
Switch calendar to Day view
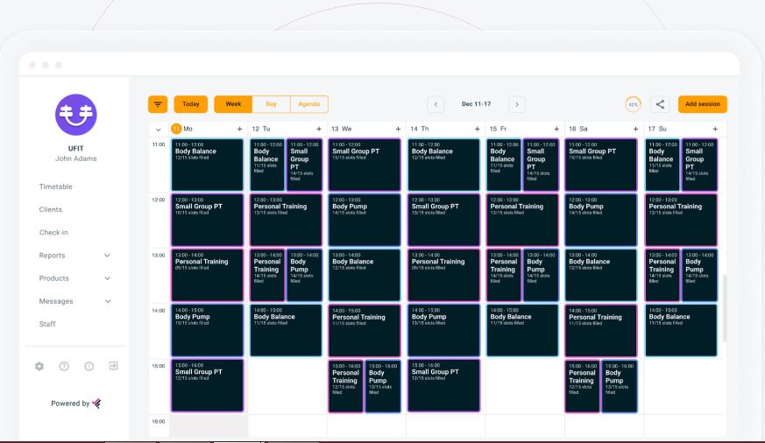tap(271, 104)
